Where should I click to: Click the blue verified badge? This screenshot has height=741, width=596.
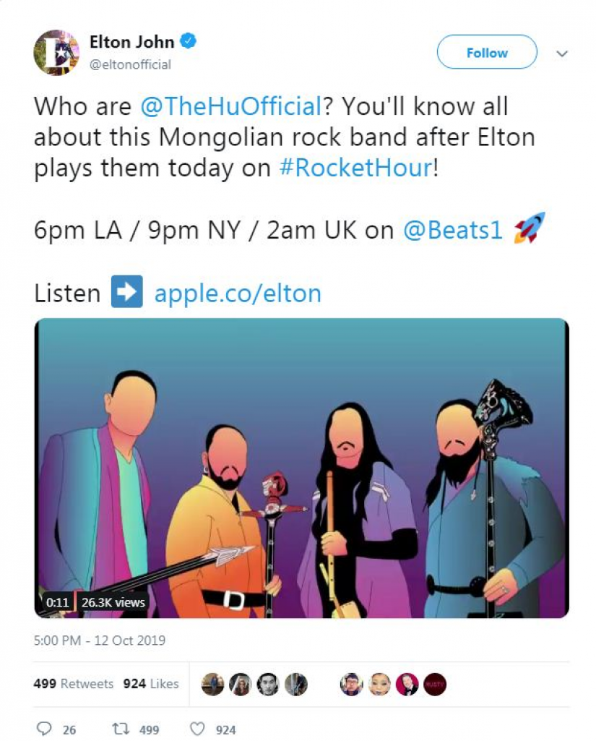pos(189,41)
